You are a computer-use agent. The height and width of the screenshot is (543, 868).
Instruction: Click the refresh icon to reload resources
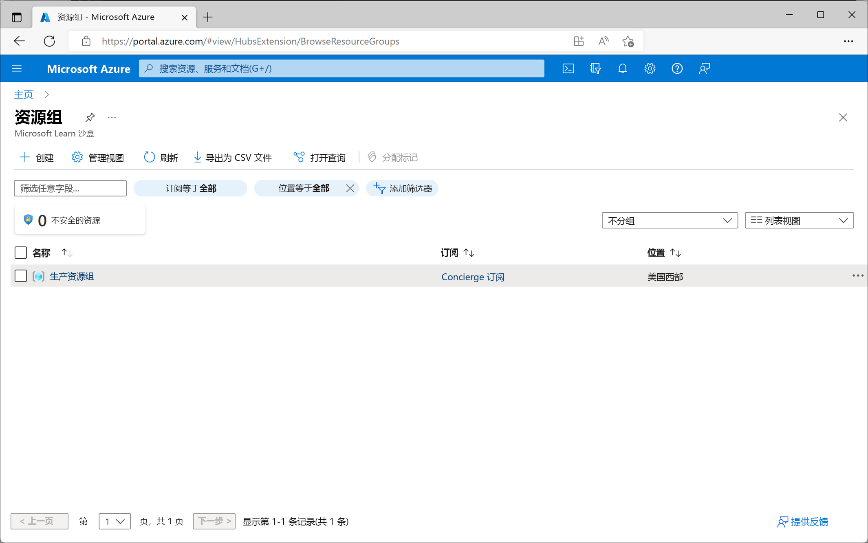148,158
